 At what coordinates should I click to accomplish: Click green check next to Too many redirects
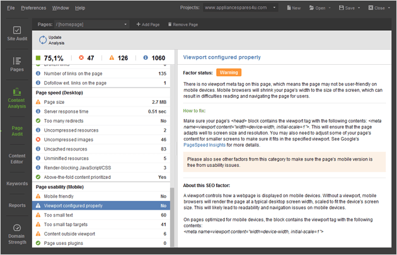pyautogui.click(x=38, y=121)
